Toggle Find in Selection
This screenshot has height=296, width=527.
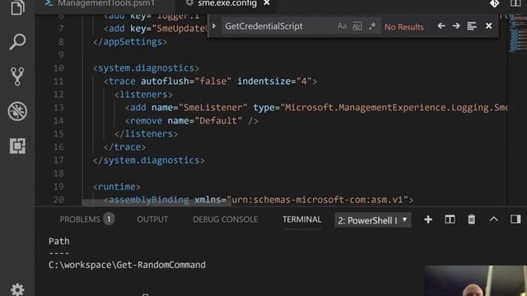click(472, 25)
